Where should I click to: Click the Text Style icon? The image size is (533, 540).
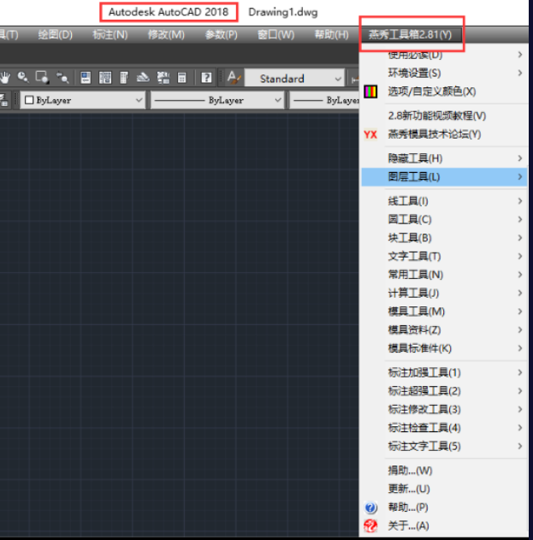(233, 78)
